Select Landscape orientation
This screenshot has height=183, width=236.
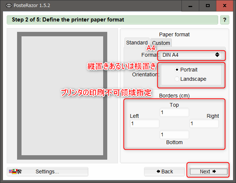click(x=177, y=79)
